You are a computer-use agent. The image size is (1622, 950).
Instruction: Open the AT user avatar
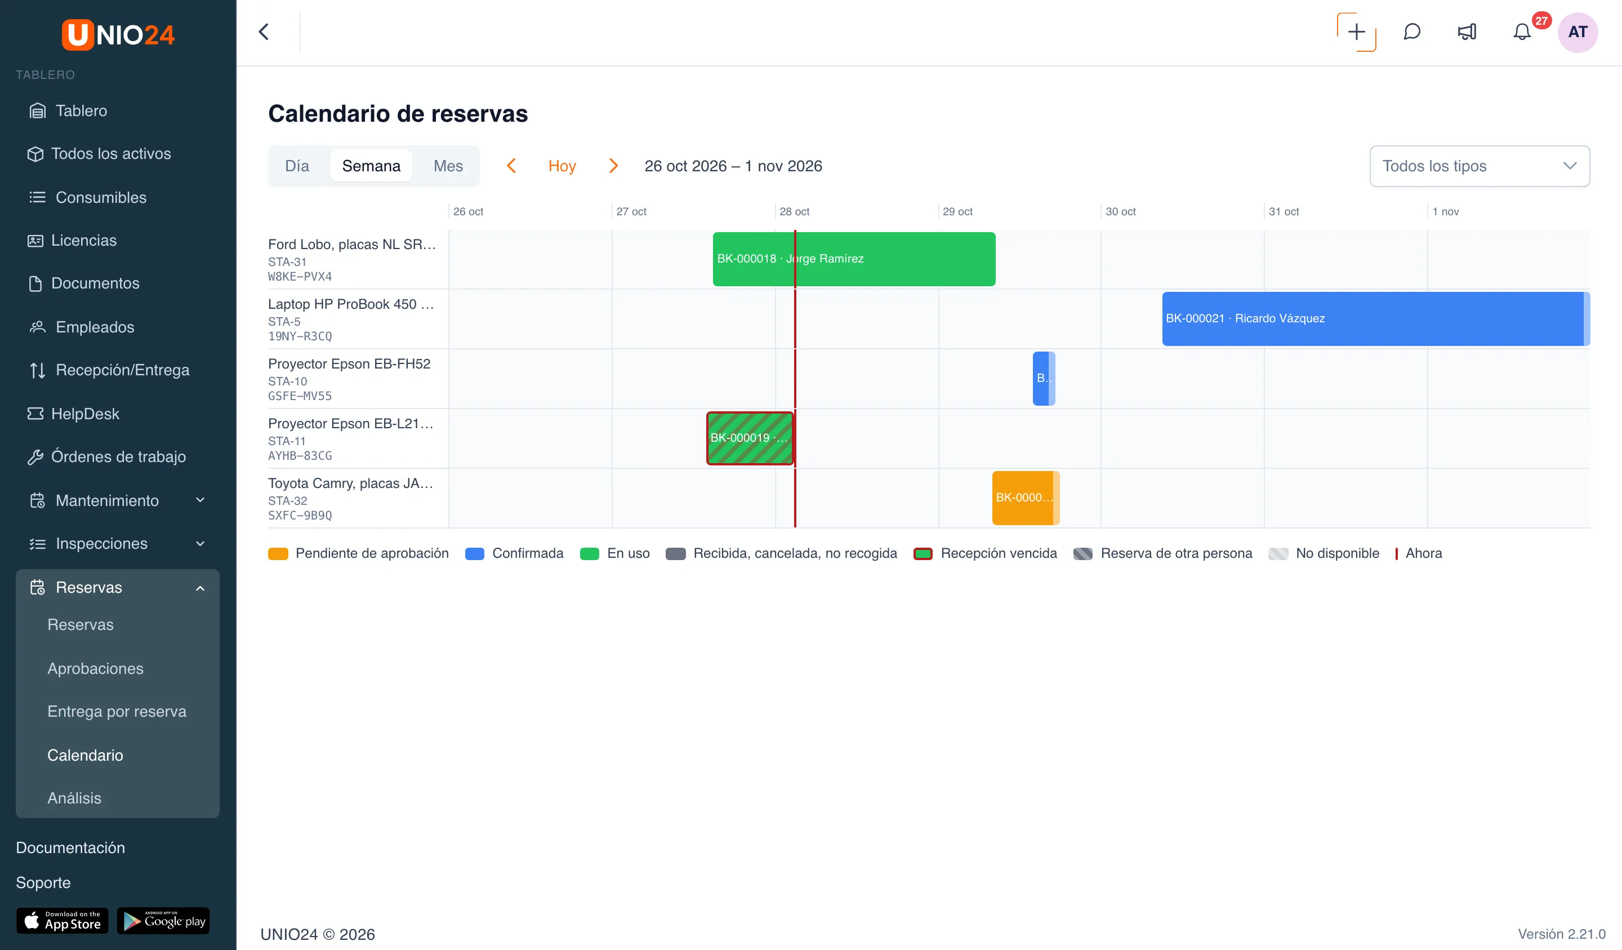point(1578,32)
